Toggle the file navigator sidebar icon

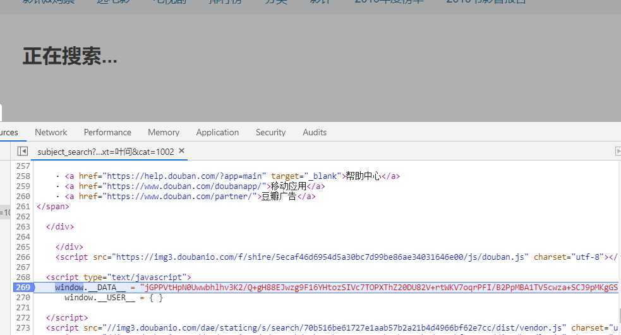point(22,151)
